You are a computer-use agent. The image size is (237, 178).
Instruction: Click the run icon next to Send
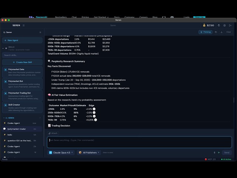click(x=219, y=152)
